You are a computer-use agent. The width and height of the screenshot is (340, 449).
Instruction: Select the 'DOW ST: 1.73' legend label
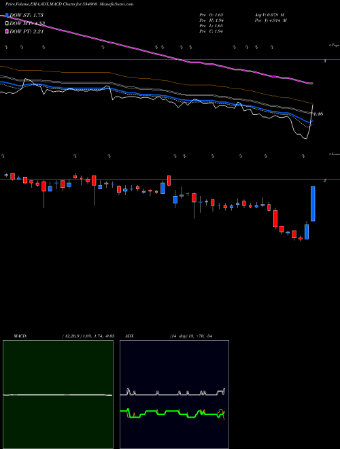tap(27, 15)
